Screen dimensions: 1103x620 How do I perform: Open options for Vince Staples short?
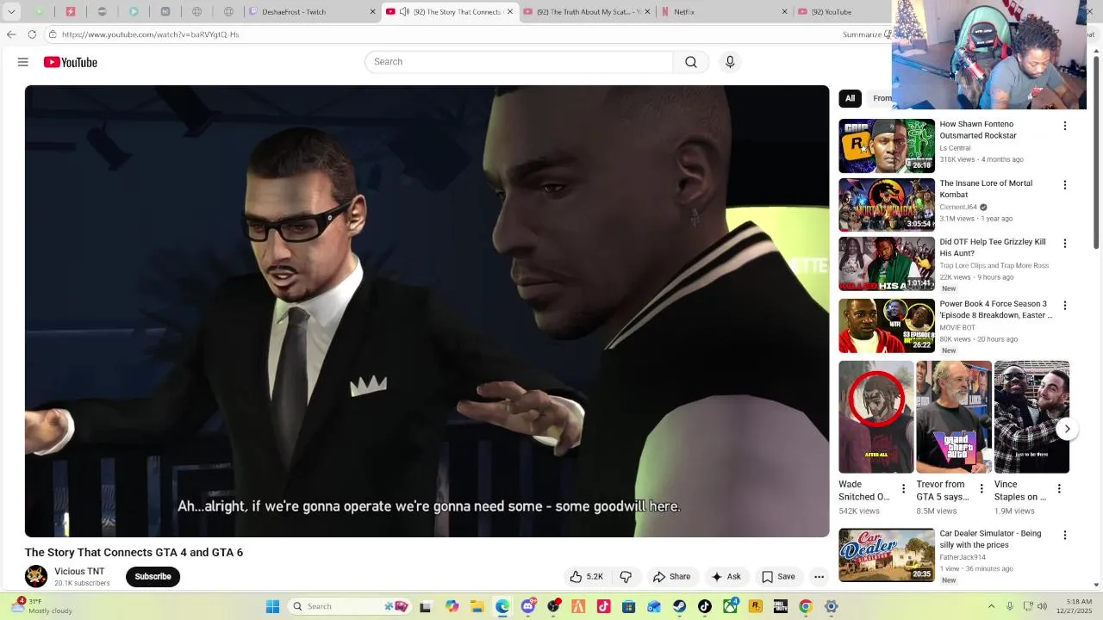click(1059, 489)
